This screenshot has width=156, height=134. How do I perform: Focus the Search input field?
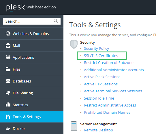tap(32, 21)
